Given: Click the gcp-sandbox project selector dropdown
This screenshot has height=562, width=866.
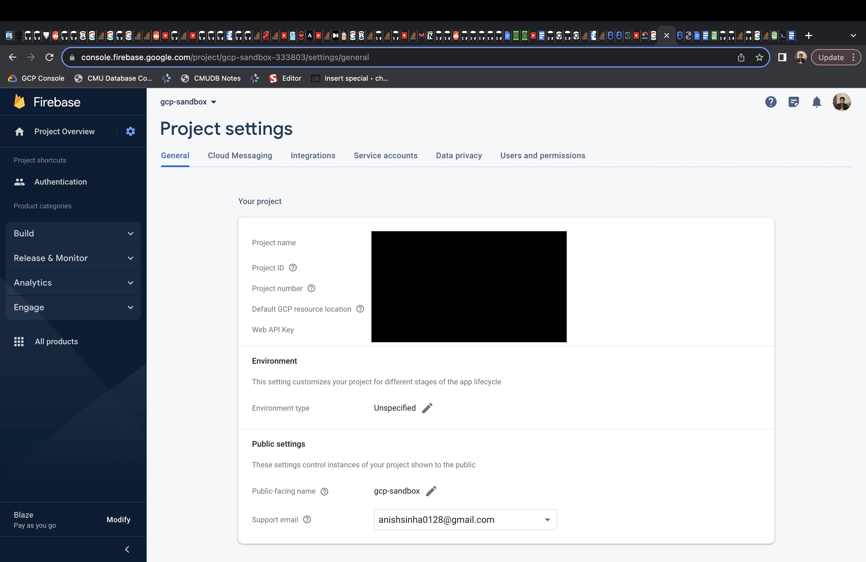Looking at the screenshot, I should point(188,102).
